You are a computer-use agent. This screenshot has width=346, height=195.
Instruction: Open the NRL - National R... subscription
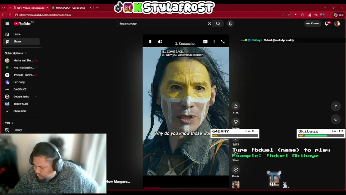[22, 68]
